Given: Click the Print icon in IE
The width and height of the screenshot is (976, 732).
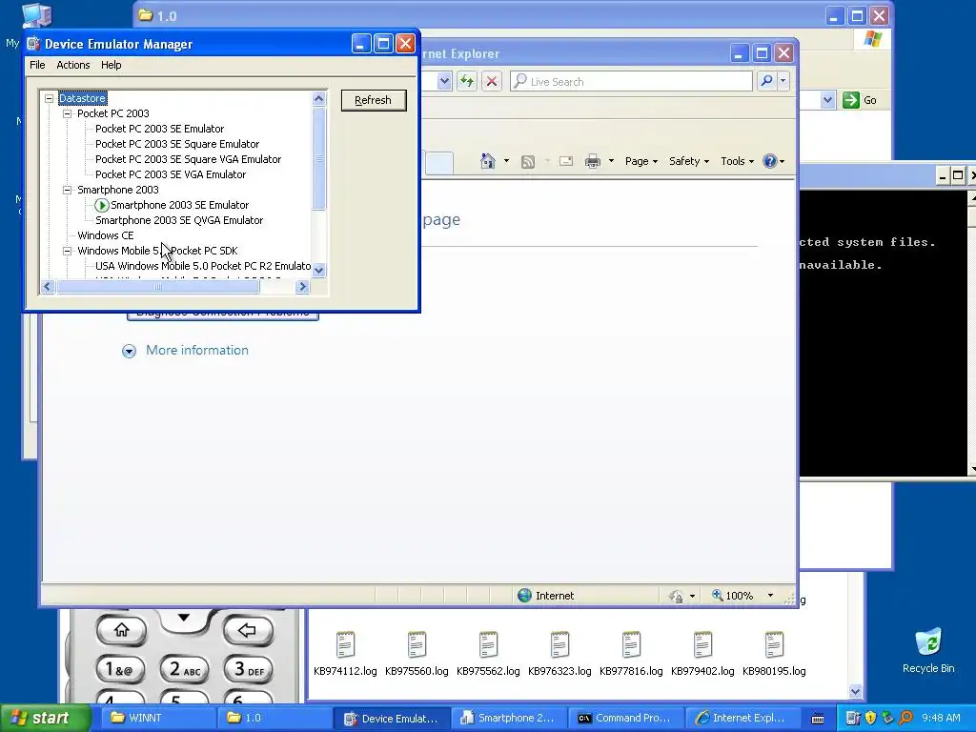Looking at the screenshot, I should click(593, 161).
